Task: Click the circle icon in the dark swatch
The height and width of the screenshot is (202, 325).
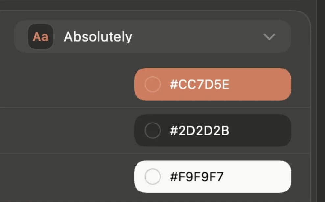Action: pos(153,130)
